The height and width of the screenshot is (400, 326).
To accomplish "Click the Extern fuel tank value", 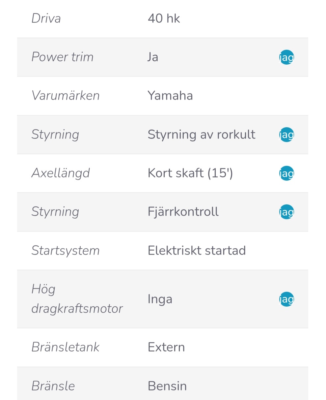I will 166,347.
